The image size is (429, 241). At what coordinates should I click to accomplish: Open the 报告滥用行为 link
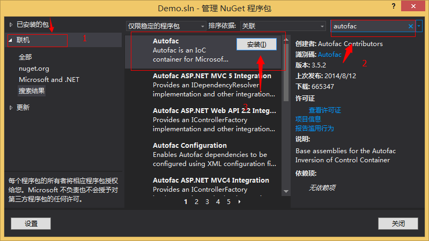pos(314,128)
